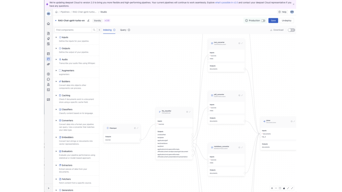Switch to the Query tab

[x=123, y=30]
